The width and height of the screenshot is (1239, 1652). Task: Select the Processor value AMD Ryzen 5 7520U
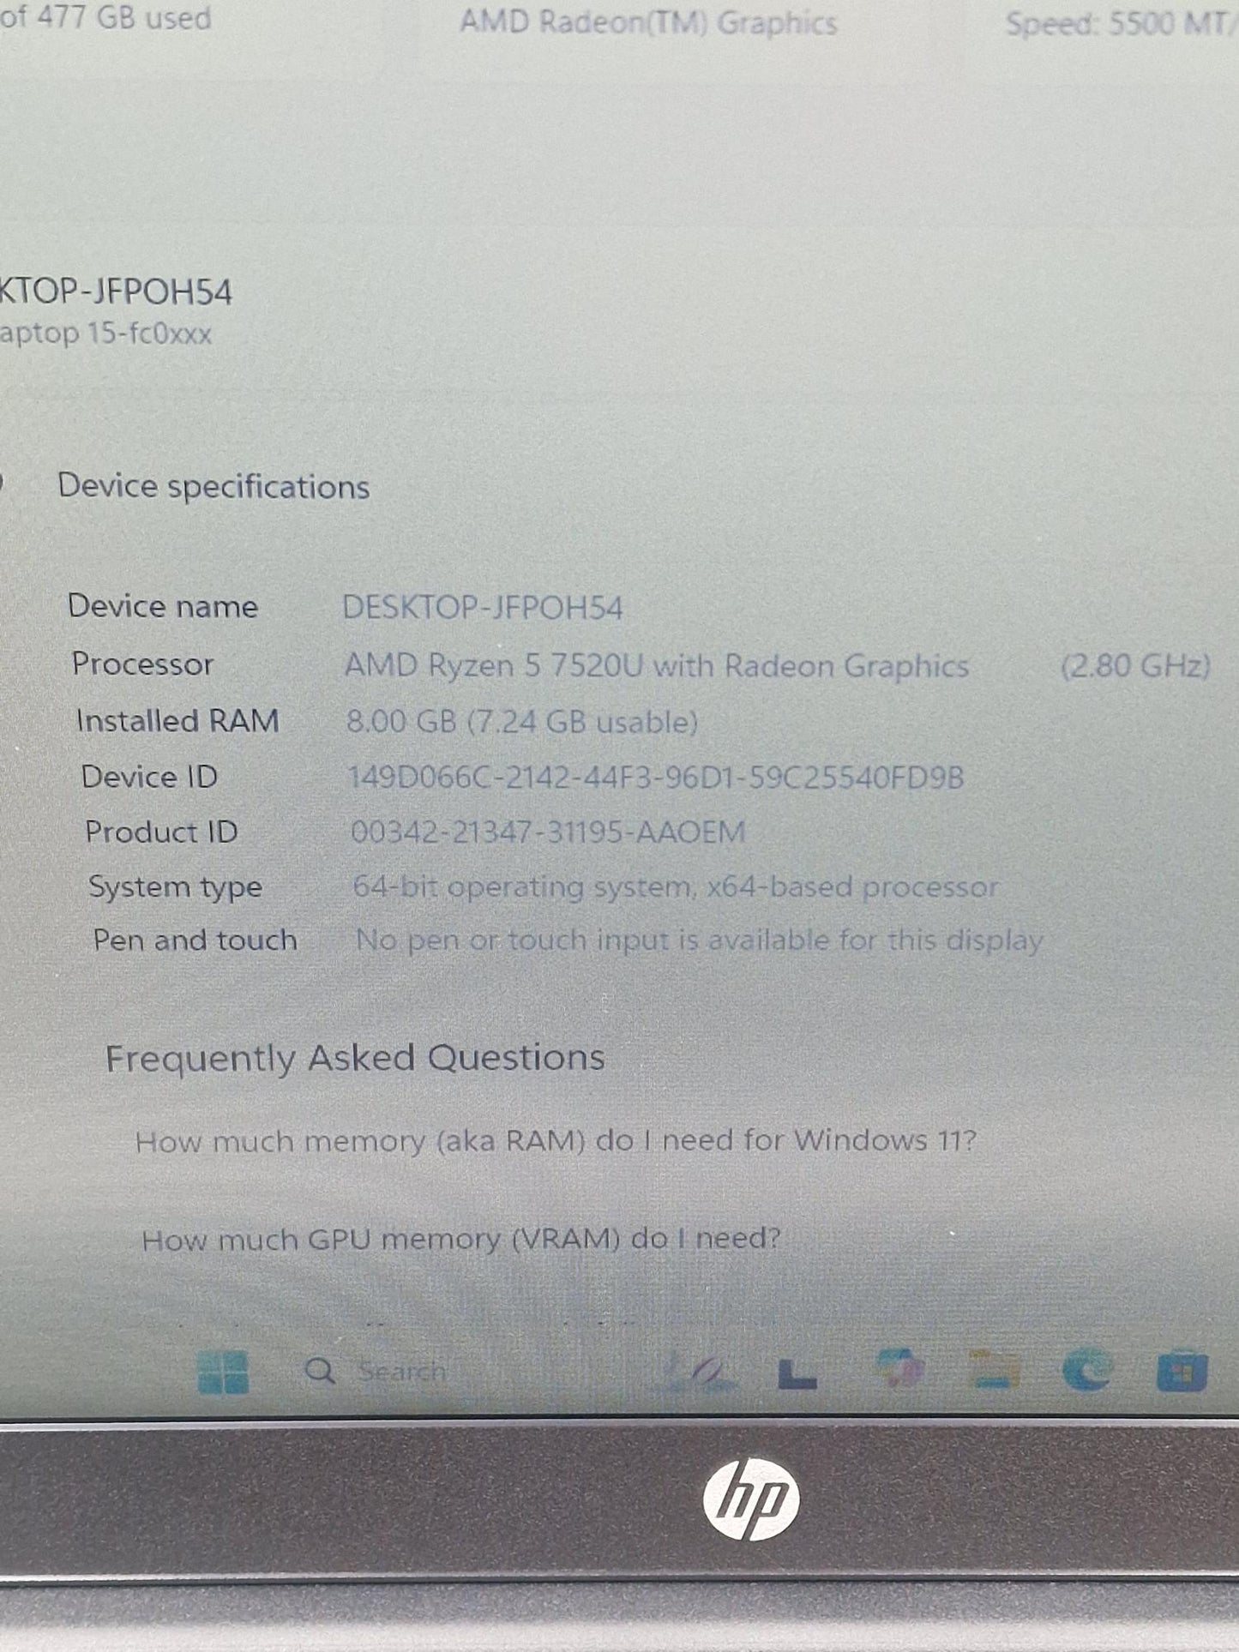(x=657, y=666)
